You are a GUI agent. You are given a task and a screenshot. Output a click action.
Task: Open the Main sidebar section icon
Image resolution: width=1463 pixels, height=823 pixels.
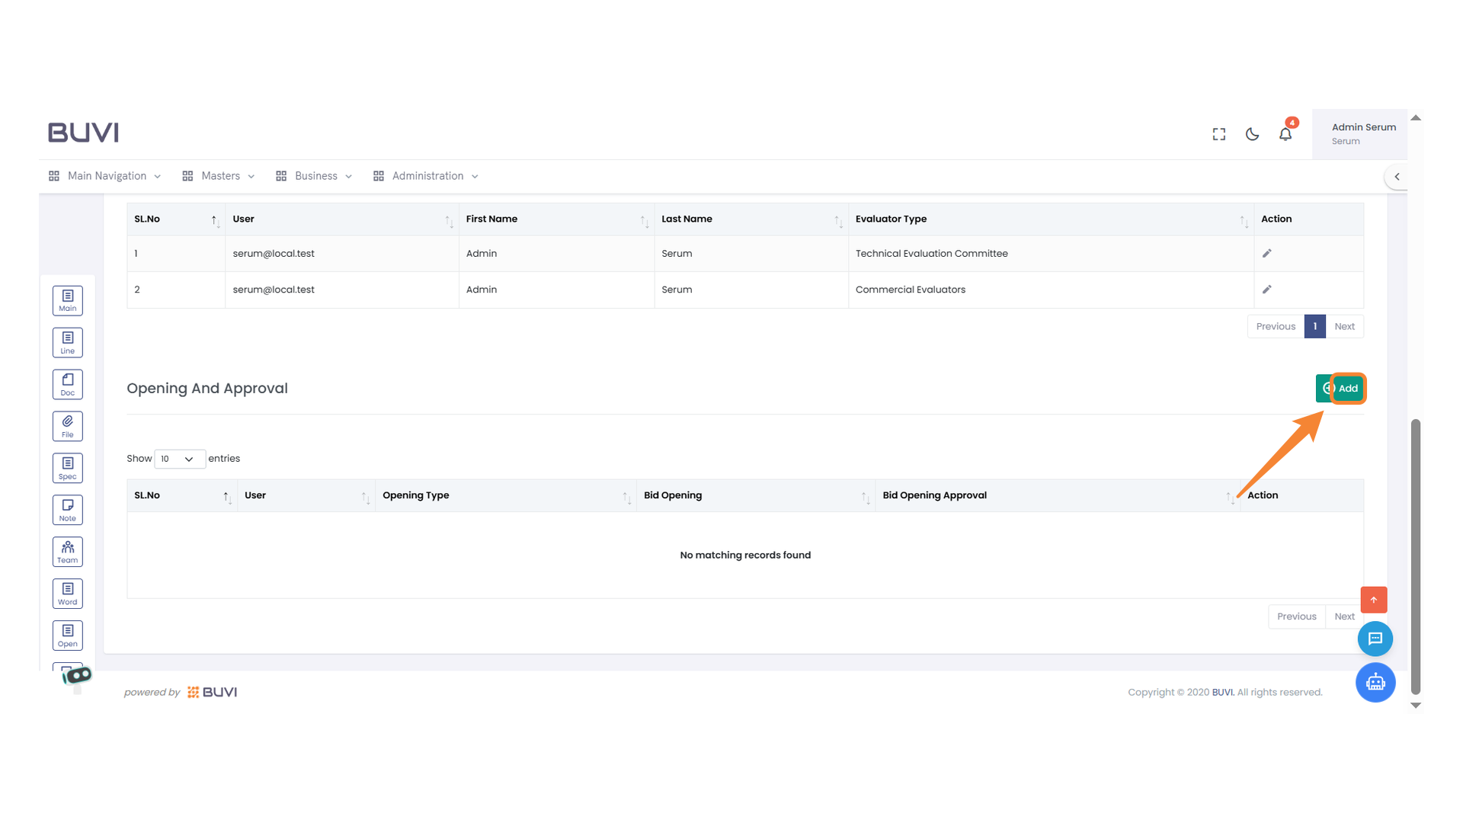pos(67,300)
